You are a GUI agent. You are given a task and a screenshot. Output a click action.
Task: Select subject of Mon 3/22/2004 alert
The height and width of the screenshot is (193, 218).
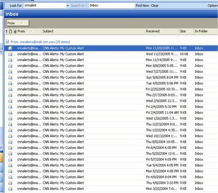tap(63, 189)
